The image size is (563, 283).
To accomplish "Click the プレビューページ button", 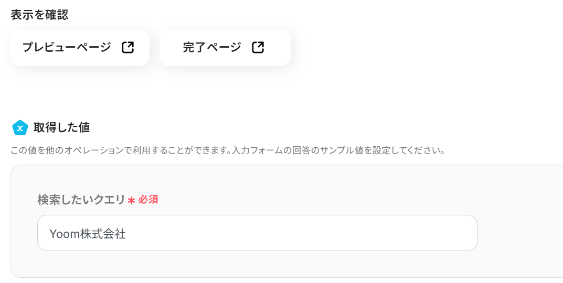I will 80,48.
